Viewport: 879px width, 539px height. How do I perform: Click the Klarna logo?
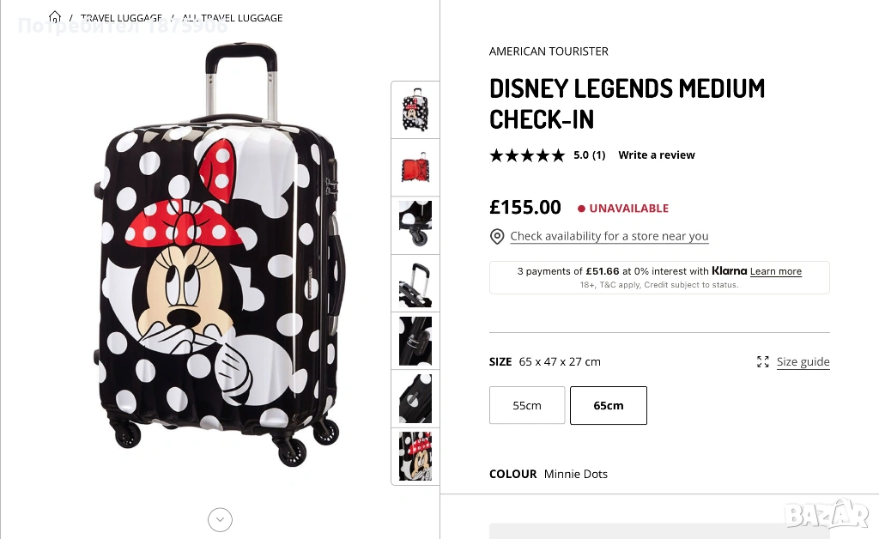pos(730,271)
